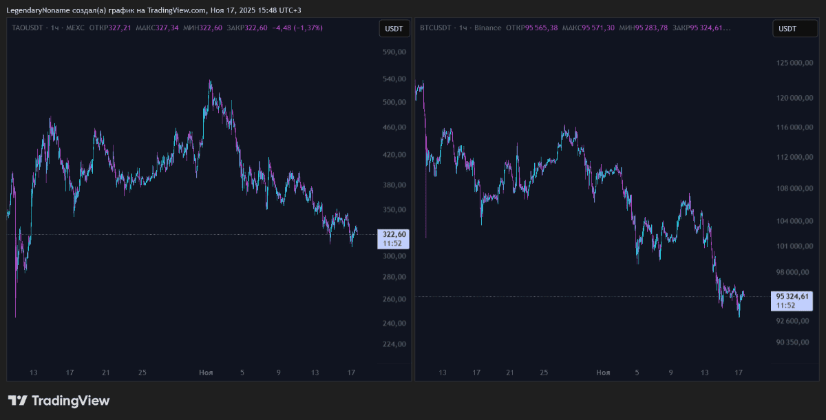
Task: Click the TradingView logo icon
Action: point(17,401)
